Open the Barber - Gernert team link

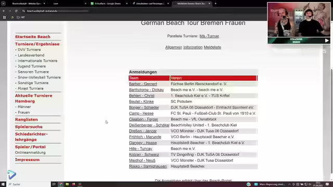point(143,84)
